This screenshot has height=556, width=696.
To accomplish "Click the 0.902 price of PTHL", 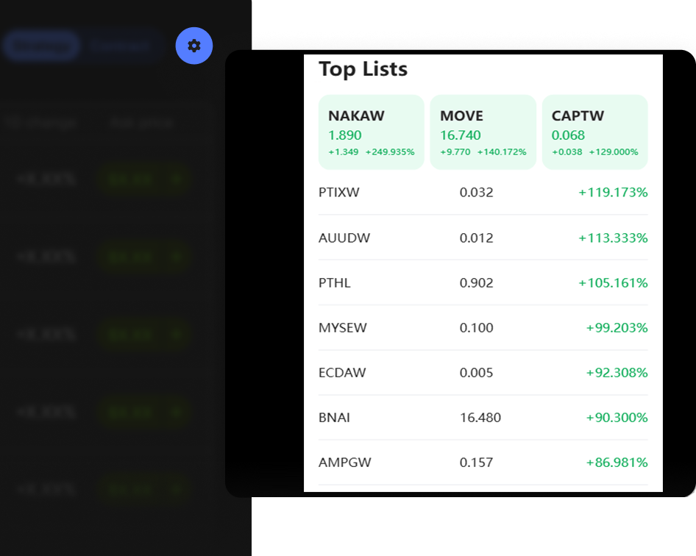I will click(x=476, y=283).
